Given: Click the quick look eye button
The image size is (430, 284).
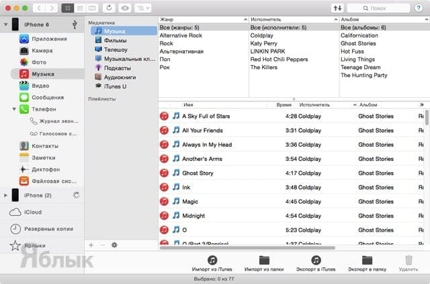Looking at the screenshot, I should (125, 8).
